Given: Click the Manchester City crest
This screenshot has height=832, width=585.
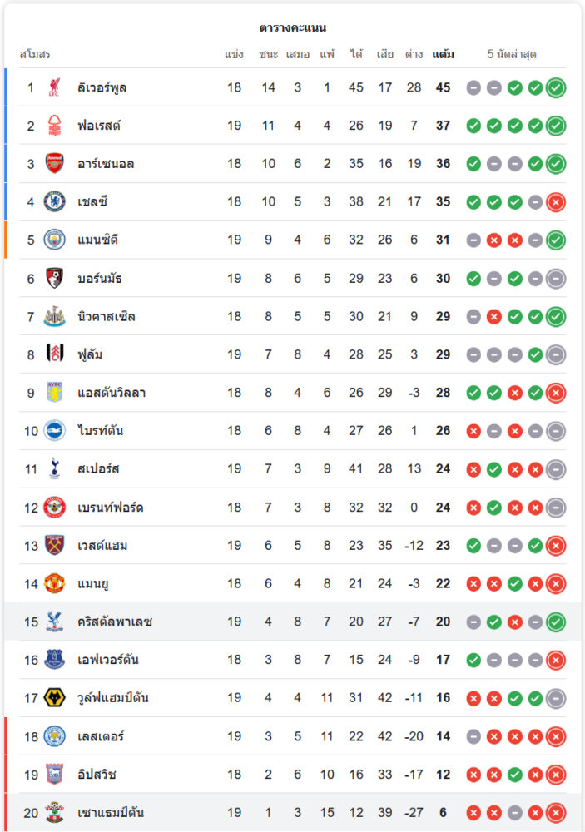Looking at the screenshot, I should click(x=54, y=240).
